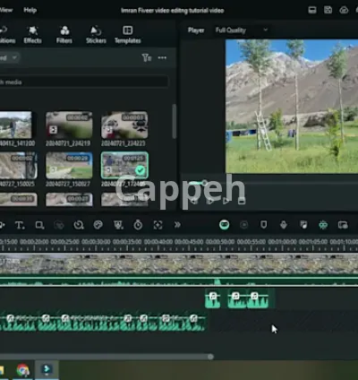The width and height of the screenshot is (358, 380).
Task: Open Google Chrome from the taskbar
Action: pos(23,370)
